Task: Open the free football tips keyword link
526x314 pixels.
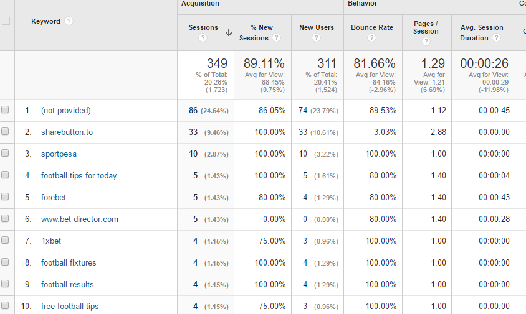Action: tap(70, 307)
